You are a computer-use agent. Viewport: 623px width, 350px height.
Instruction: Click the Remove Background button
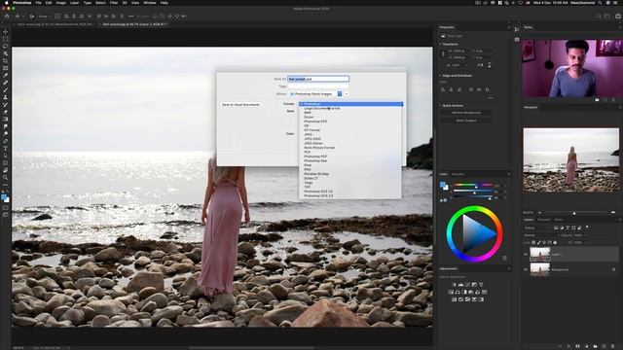[x=466, y=113]
